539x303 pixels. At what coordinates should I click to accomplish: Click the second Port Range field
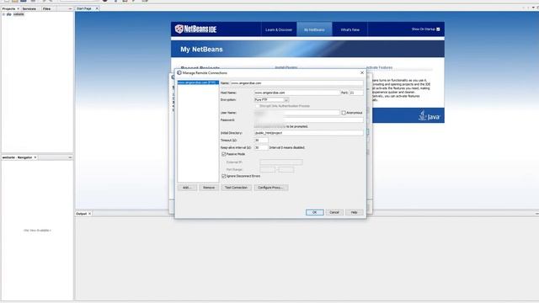pos(286,170)
